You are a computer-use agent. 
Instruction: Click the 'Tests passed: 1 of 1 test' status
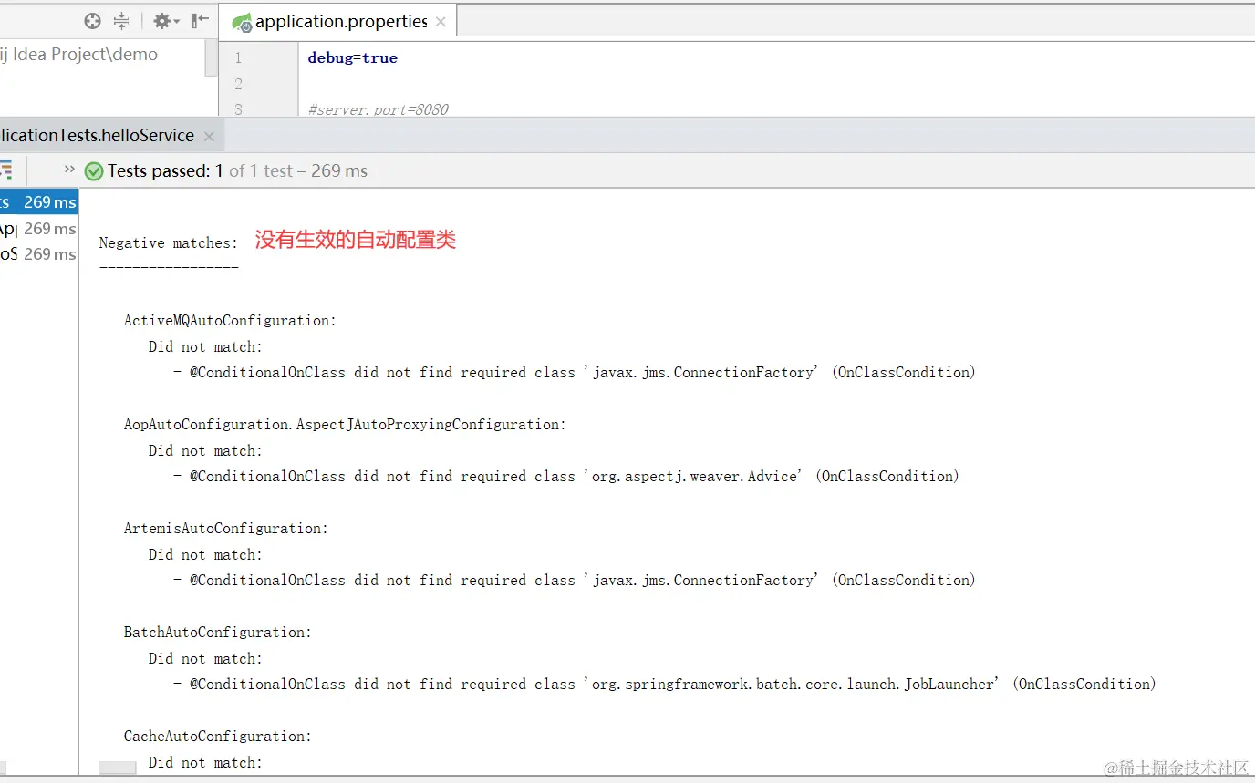click(x=237, y=170)
